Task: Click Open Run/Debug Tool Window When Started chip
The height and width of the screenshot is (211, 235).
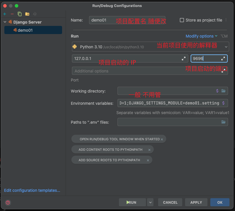Action: pos(119,139)
